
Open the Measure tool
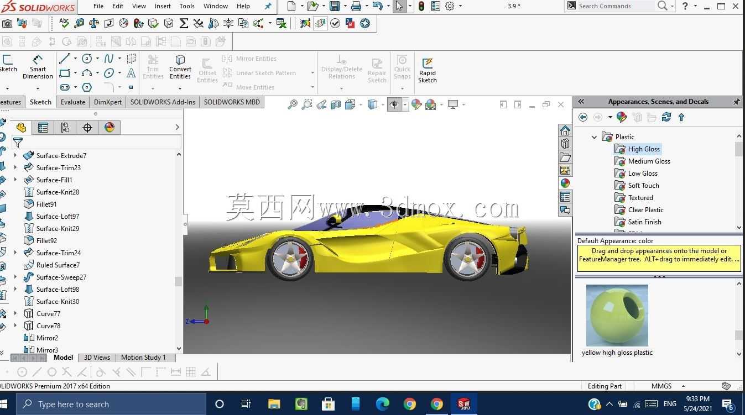point(79,23)
